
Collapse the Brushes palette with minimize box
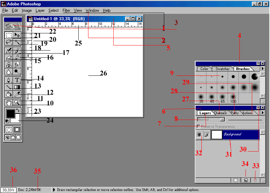pos(258,63)
